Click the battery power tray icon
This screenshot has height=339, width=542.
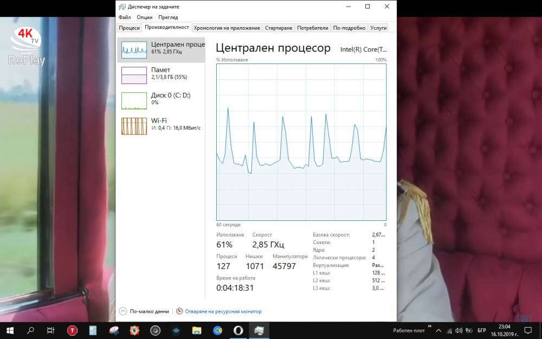[x=469, y=331]
